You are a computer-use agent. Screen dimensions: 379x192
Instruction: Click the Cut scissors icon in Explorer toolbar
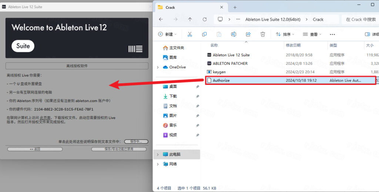[189, 34]
